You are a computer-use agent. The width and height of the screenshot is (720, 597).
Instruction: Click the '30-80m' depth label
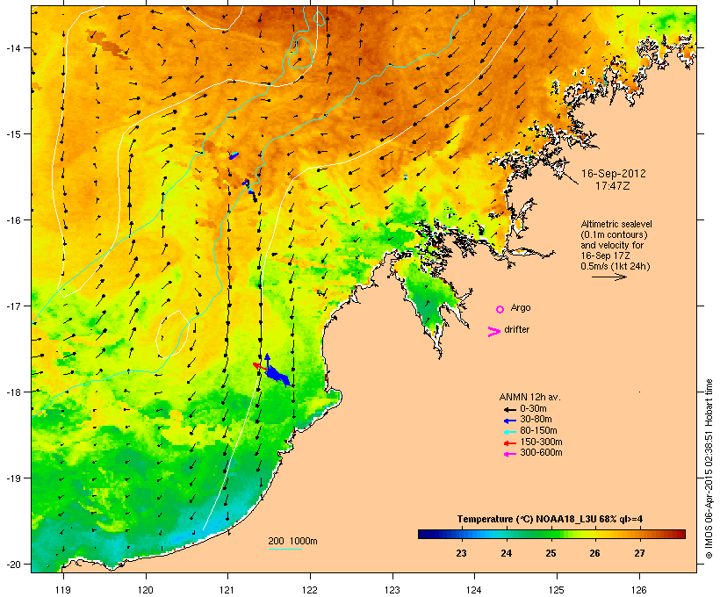(536, 420)
